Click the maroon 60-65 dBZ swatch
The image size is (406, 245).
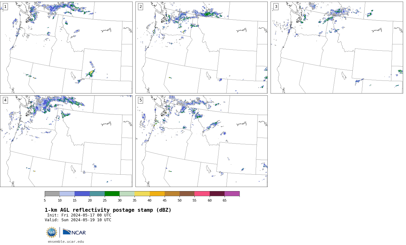pos(217,194)
